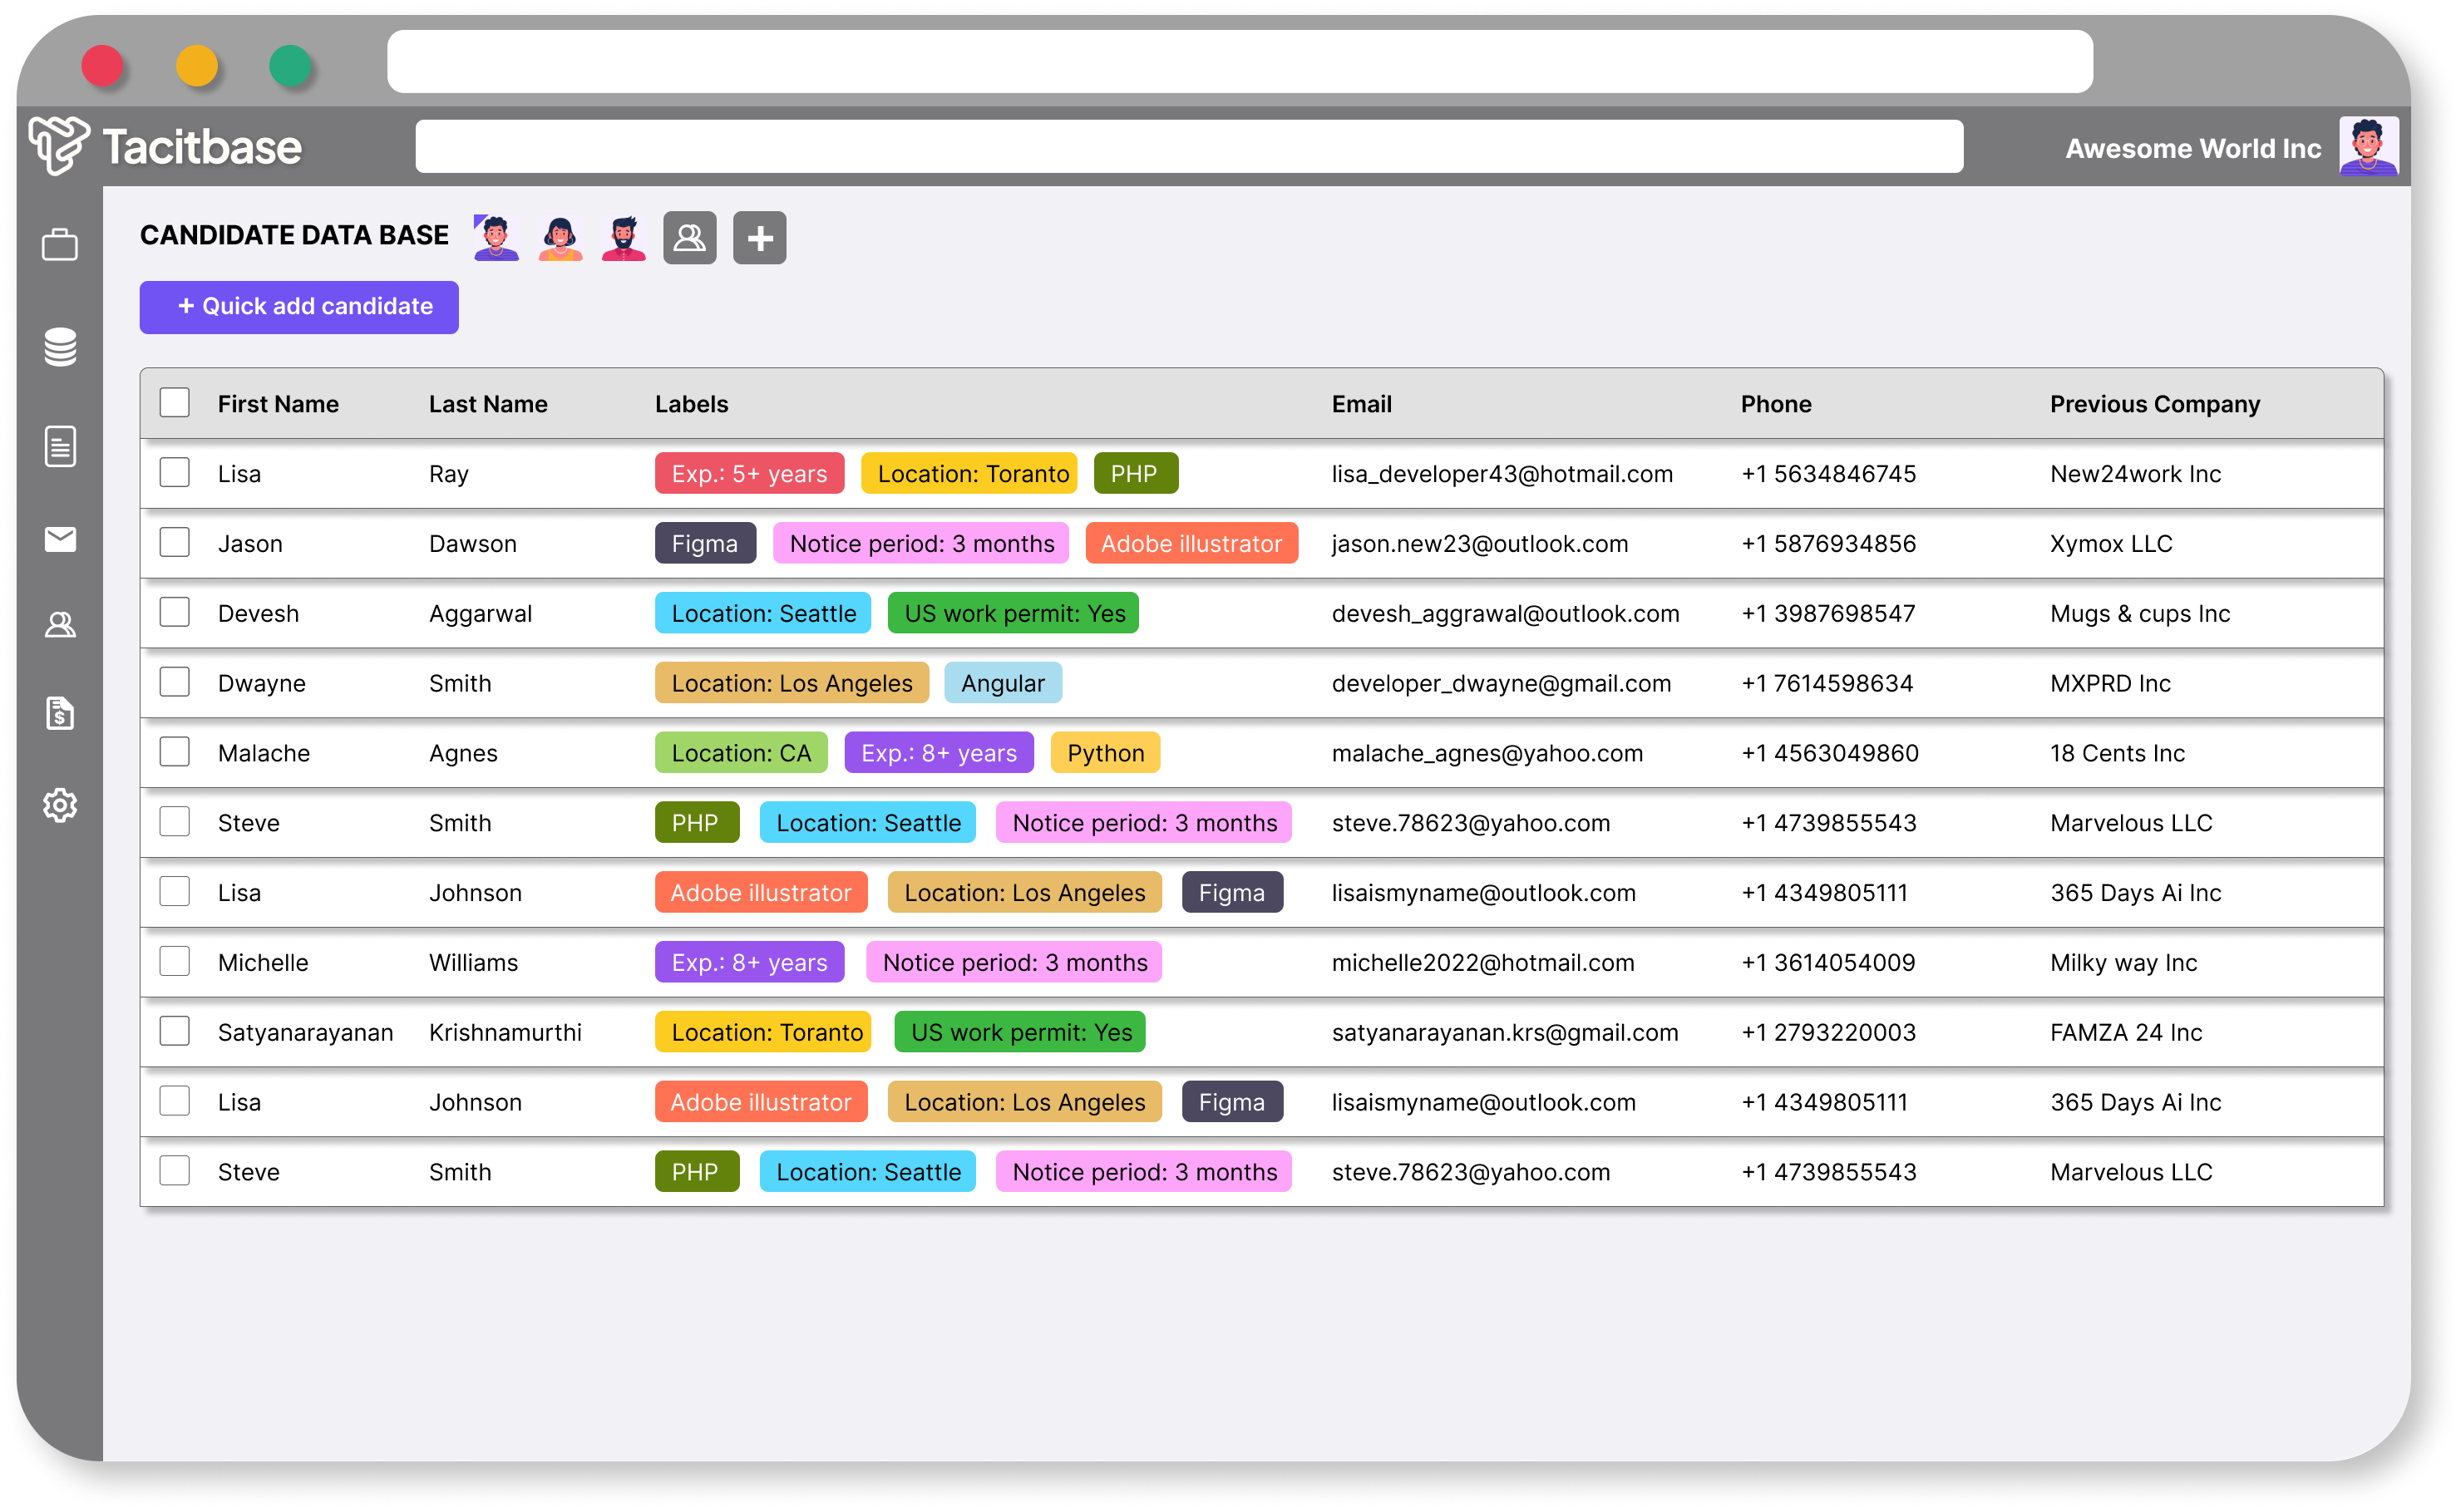
Task: Click the Tacitbase search input field
Action: tap(1188, 147)
